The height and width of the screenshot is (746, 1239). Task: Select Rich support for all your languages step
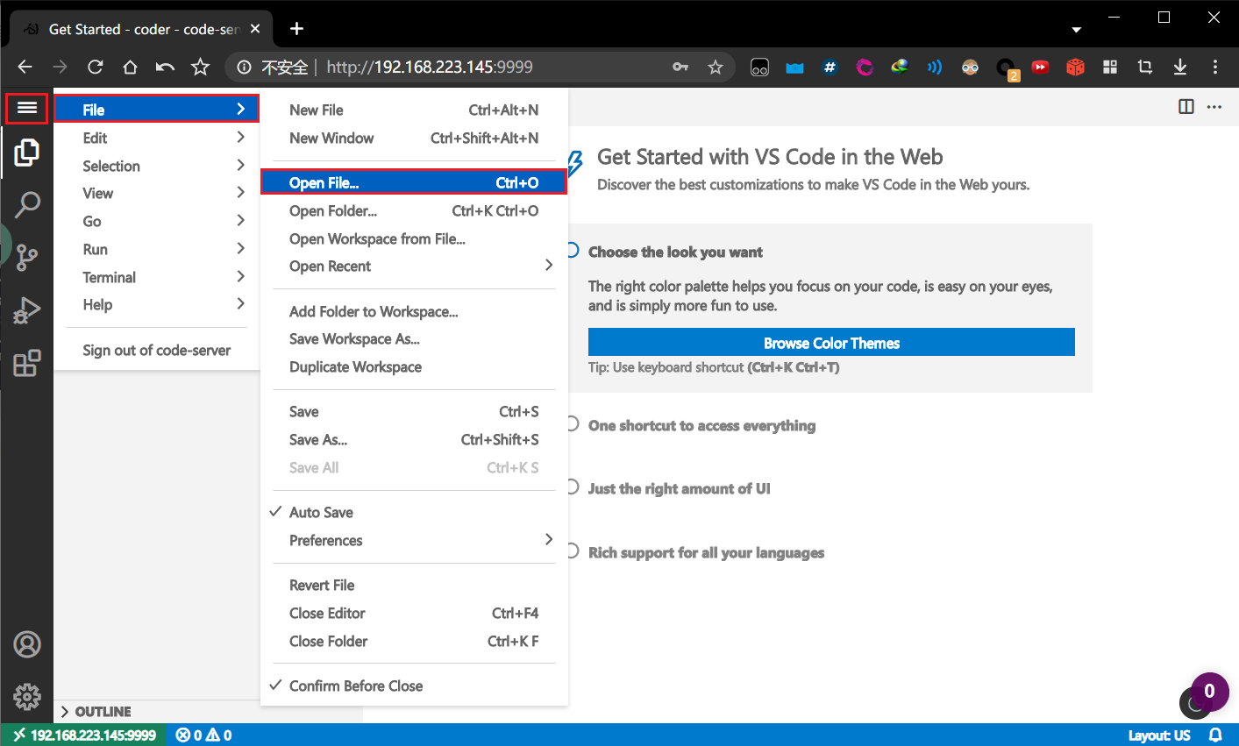(x=706, y=553)
